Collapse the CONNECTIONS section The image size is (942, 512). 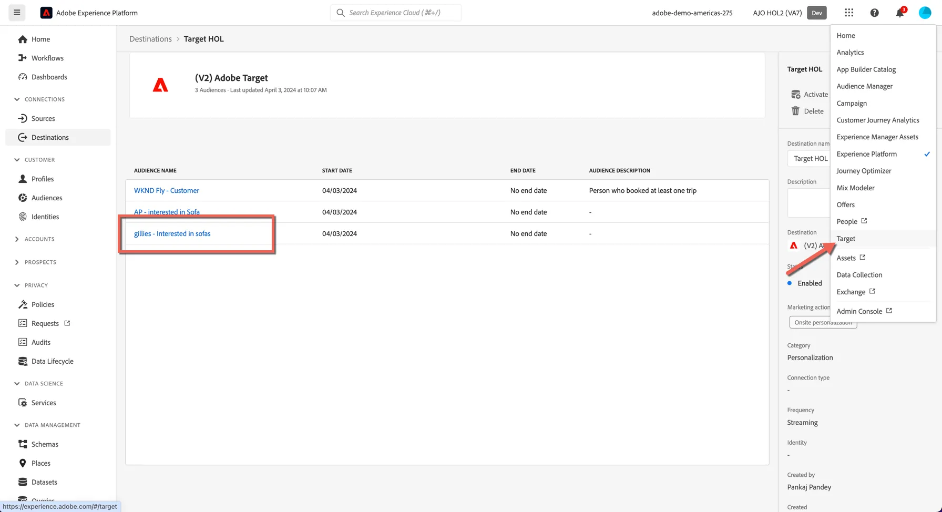click(17, 99)
